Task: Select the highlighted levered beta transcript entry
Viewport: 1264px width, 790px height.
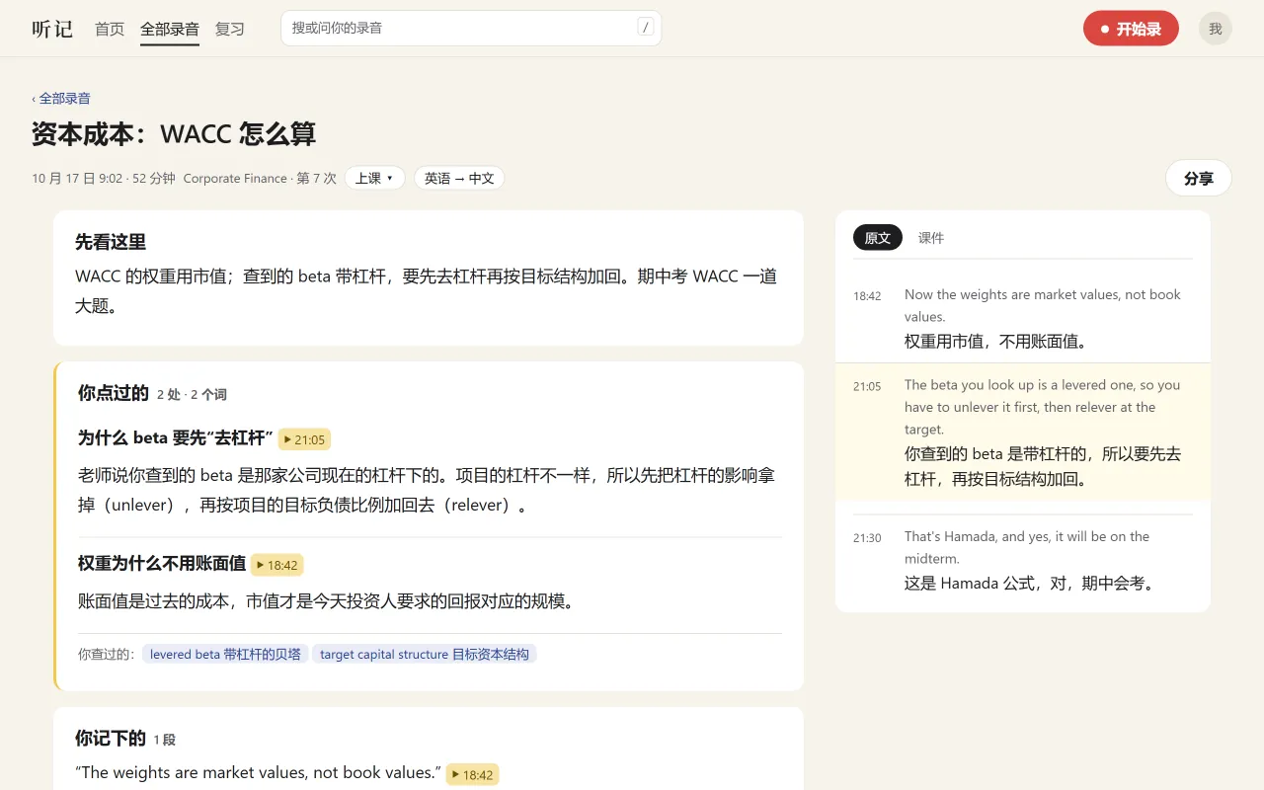Action: pos(1023,432)
